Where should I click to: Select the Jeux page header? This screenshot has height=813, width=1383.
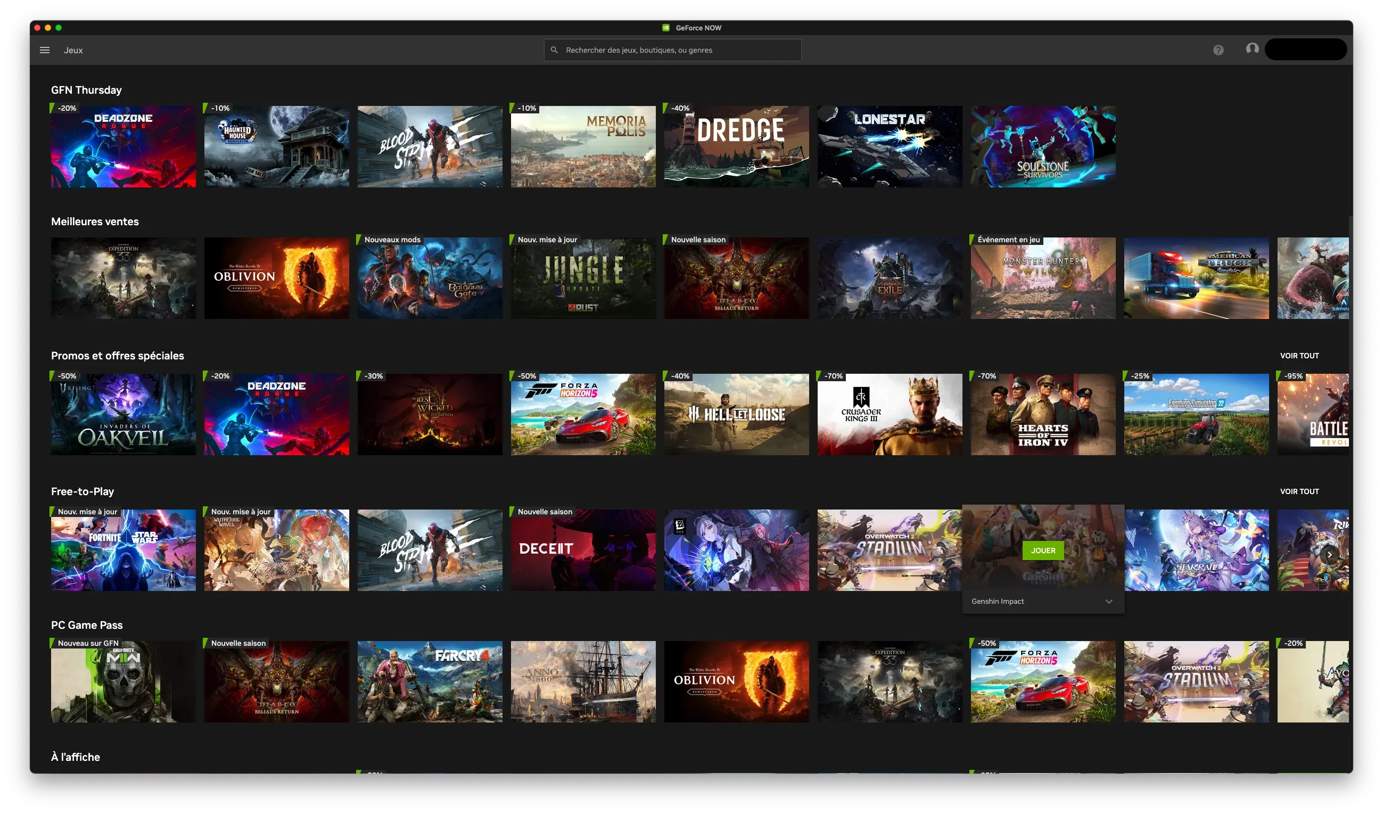[73, 50]
